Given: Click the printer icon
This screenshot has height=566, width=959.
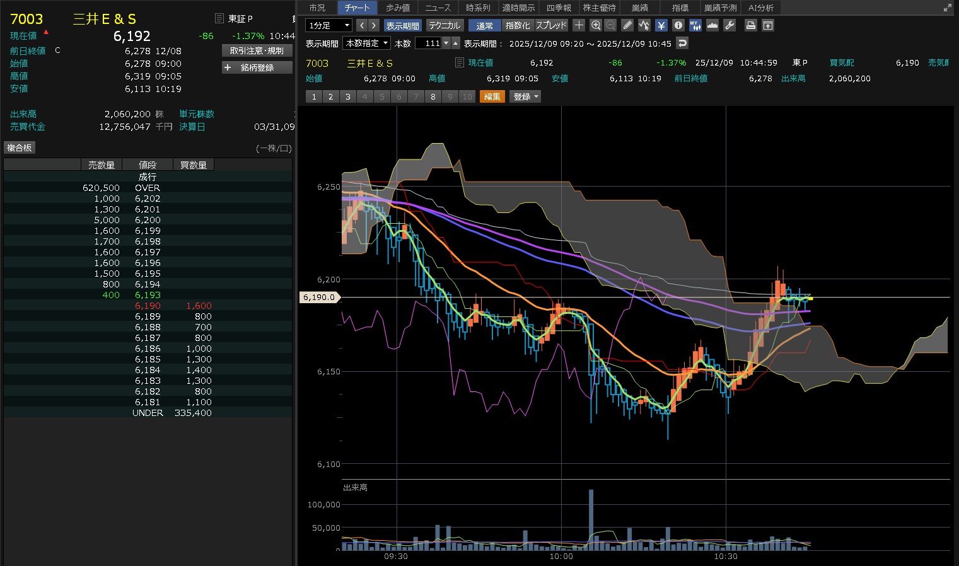Looking at the screenshot, I should (x=750, y=25).
